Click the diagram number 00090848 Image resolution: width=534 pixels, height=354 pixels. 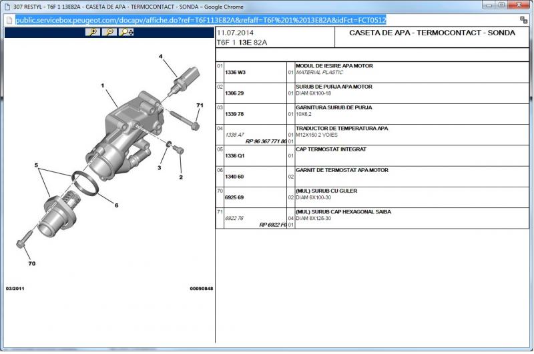tap(202, 289)
